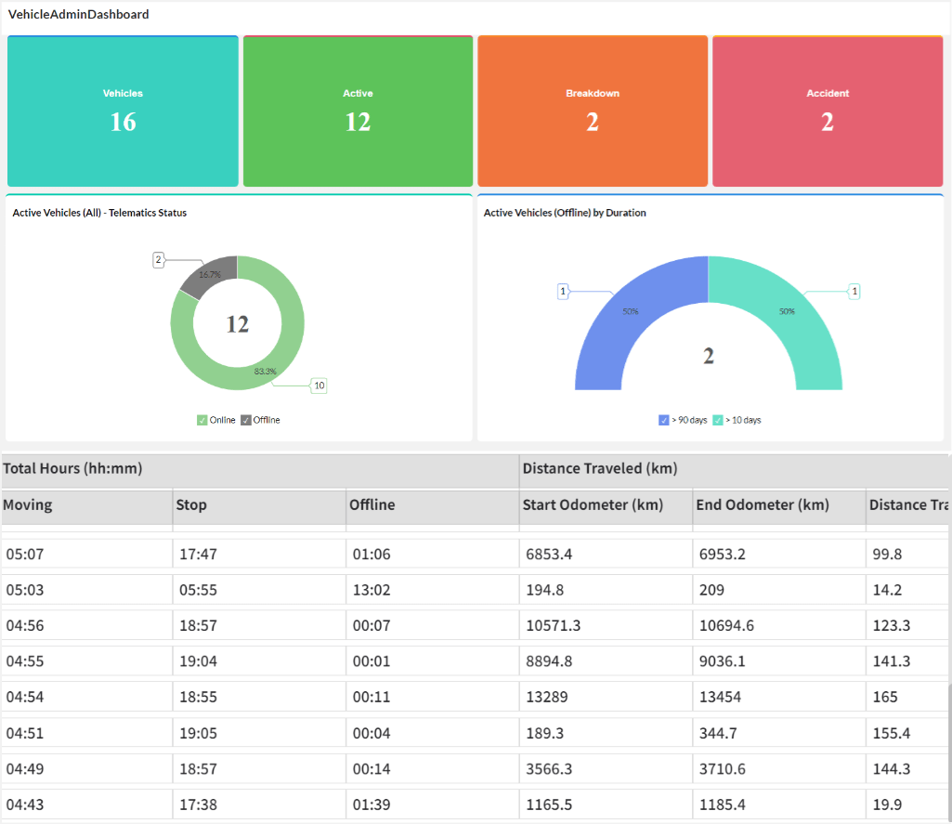
Task: Select End Odometer cell 344.7
Action: pyautogui.click(x=779, y=734)
